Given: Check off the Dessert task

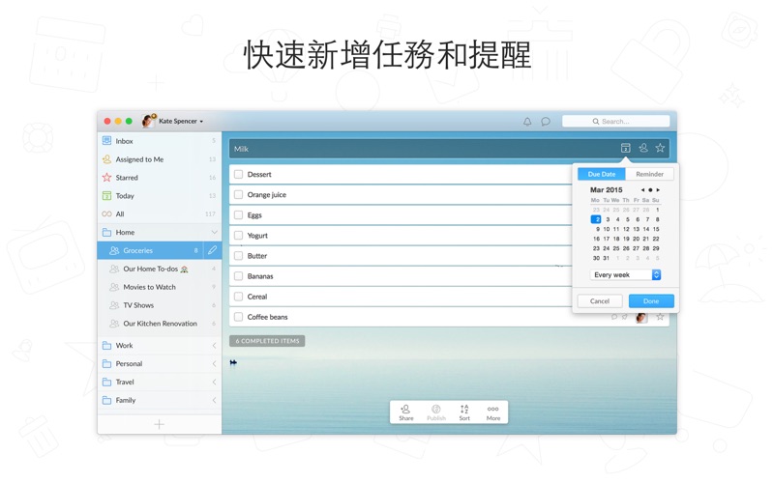Looking at the screenshot, I should (238, 174).
